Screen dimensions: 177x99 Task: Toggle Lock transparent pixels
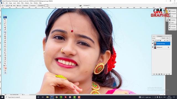pos(156,40)
